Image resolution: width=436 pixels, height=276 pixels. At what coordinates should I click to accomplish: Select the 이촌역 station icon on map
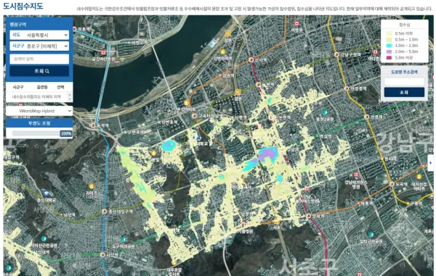pos(75,29)
